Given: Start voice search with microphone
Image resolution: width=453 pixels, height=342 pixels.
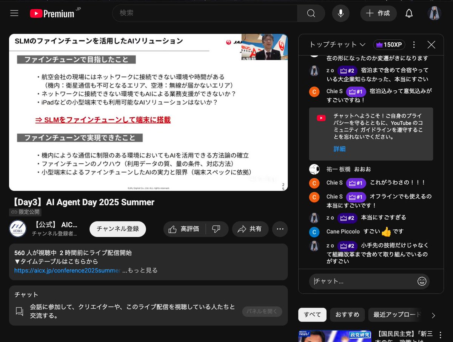Looking at the screenshot, I should coord(341,13).
